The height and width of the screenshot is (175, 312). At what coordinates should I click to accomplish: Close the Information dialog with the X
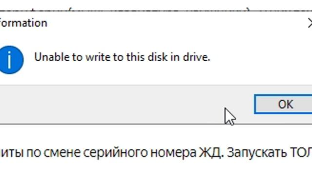tap(310, 23)
